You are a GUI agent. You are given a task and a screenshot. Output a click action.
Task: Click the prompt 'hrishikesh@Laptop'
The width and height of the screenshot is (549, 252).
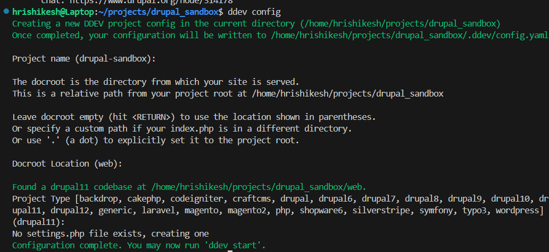pos(53,12)
